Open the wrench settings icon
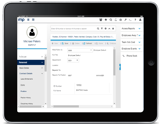 [x=126, y=20]
